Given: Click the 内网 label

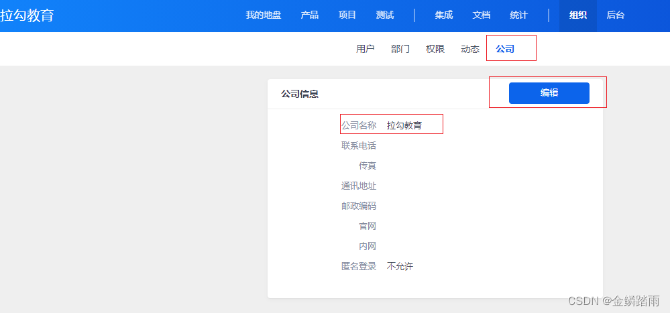Looking at the screenshot, I should pos(368,247).
